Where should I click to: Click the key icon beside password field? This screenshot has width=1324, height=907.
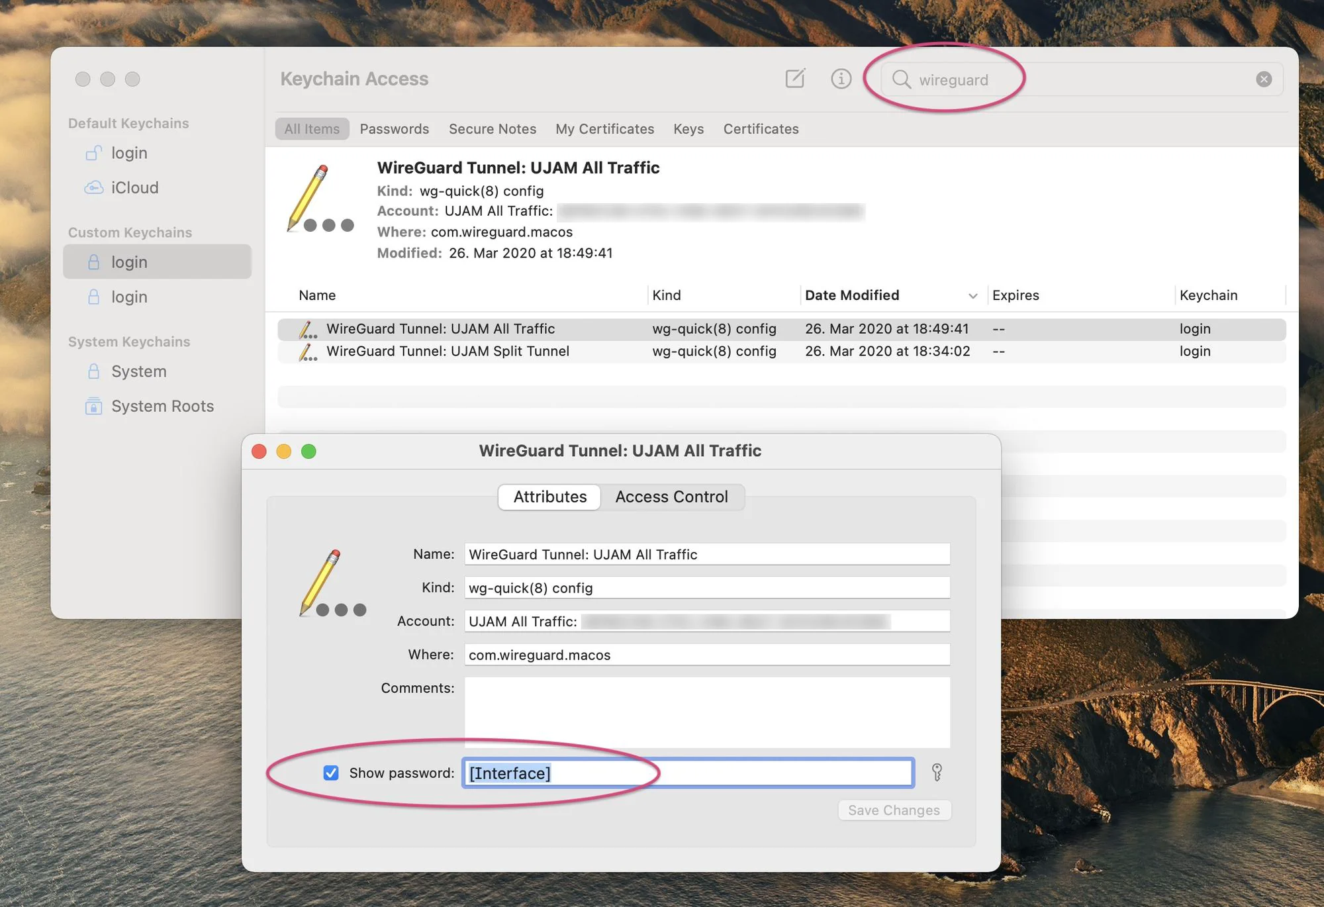(937, 773)
